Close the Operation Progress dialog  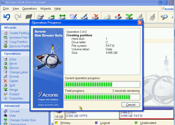[x=140, y=23]
